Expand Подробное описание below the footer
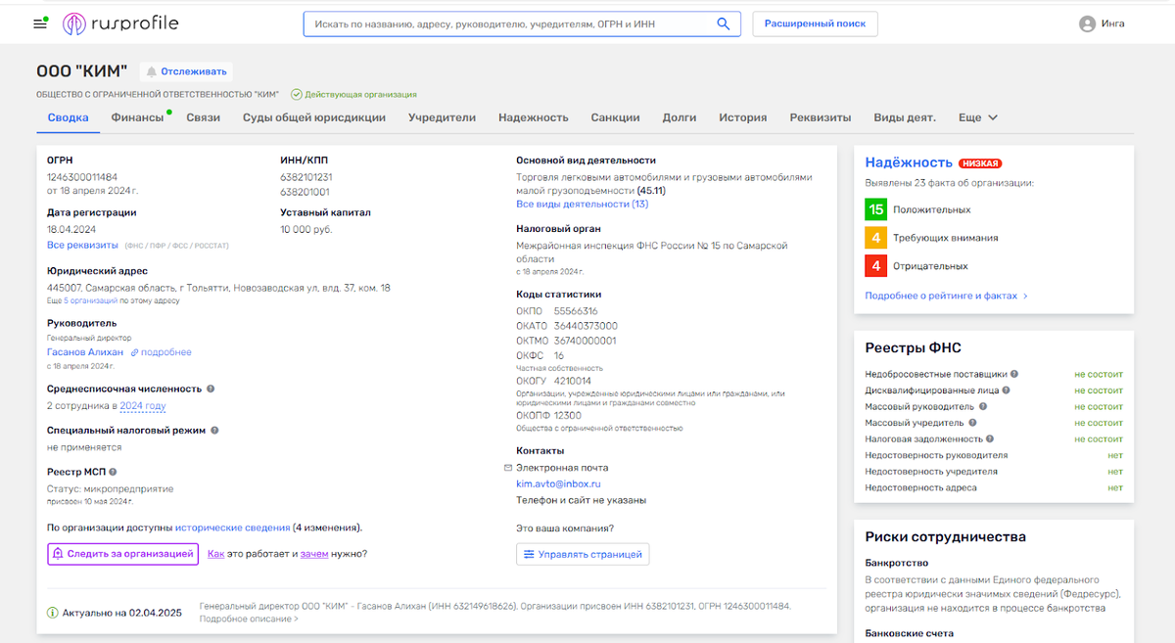 point(249,620)
